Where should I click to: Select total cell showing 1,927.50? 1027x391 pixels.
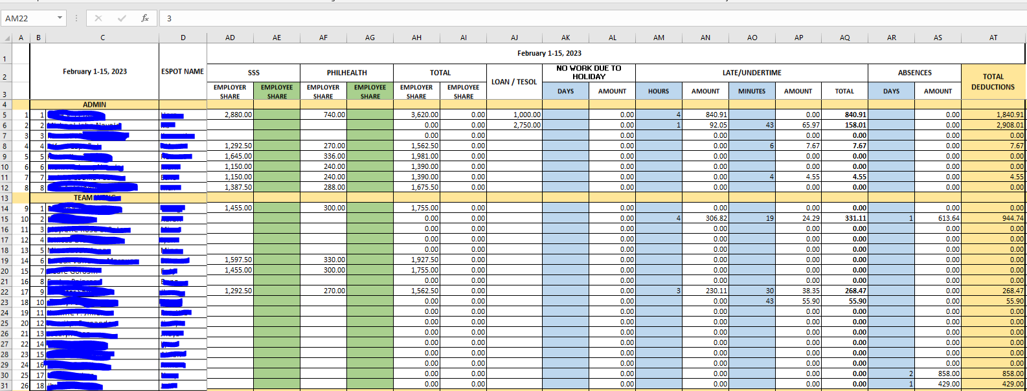pos(416,260)
